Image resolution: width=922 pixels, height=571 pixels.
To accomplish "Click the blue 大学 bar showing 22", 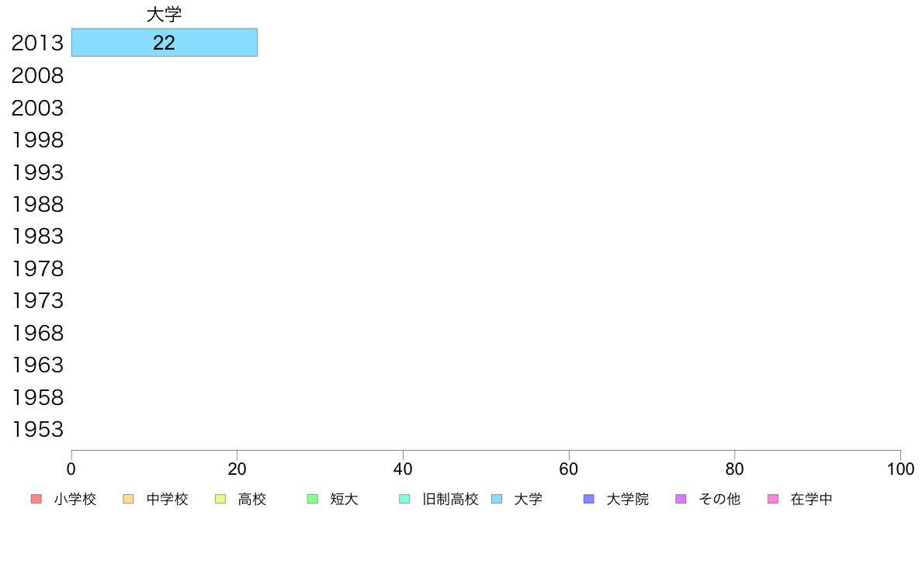I will point(164,43).
